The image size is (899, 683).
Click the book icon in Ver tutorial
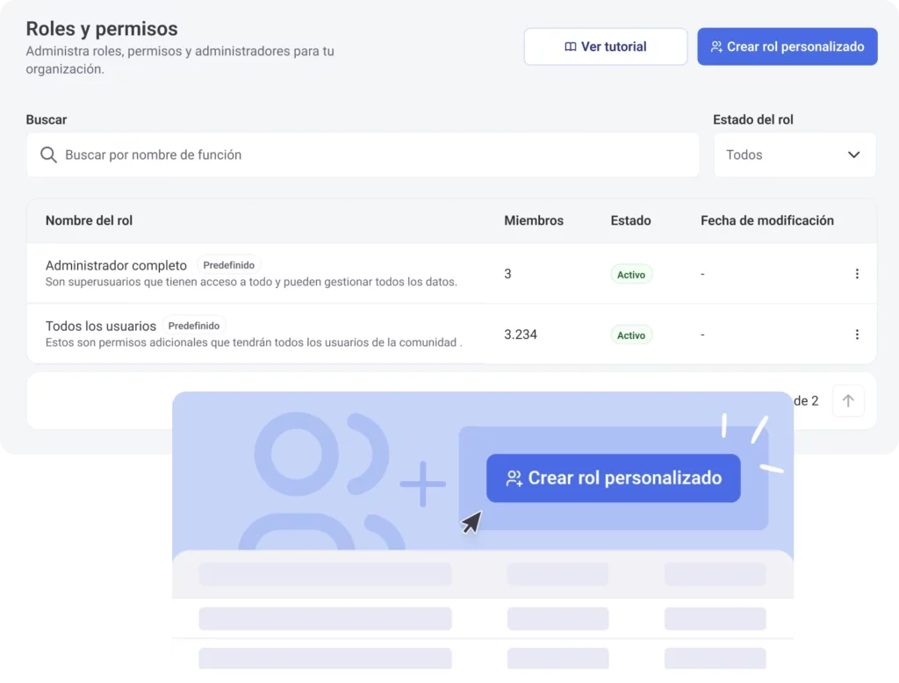coord(570,47)
